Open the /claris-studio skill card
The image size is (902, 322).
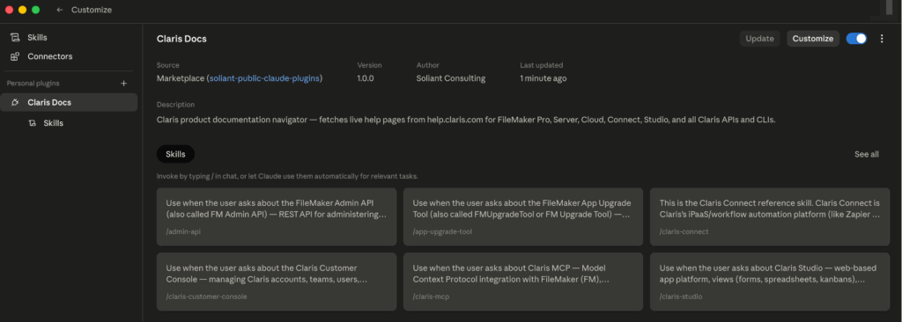click(770, 282)
